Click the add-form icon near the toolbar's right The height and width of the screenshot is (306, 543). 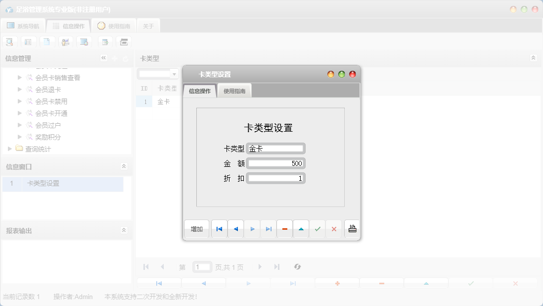104,42
